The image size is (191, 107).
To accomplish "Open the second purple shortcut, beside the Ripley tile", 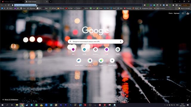I will click(107, 50).
